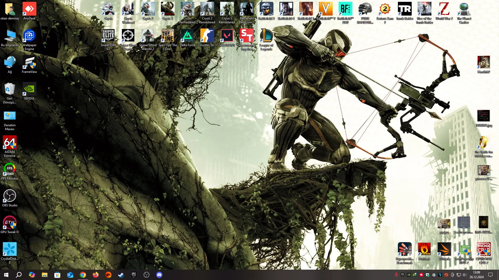The width and height of the screenshot is (499, 280).
Task: Open GPU Tweak III
Action: pos(10,225)
